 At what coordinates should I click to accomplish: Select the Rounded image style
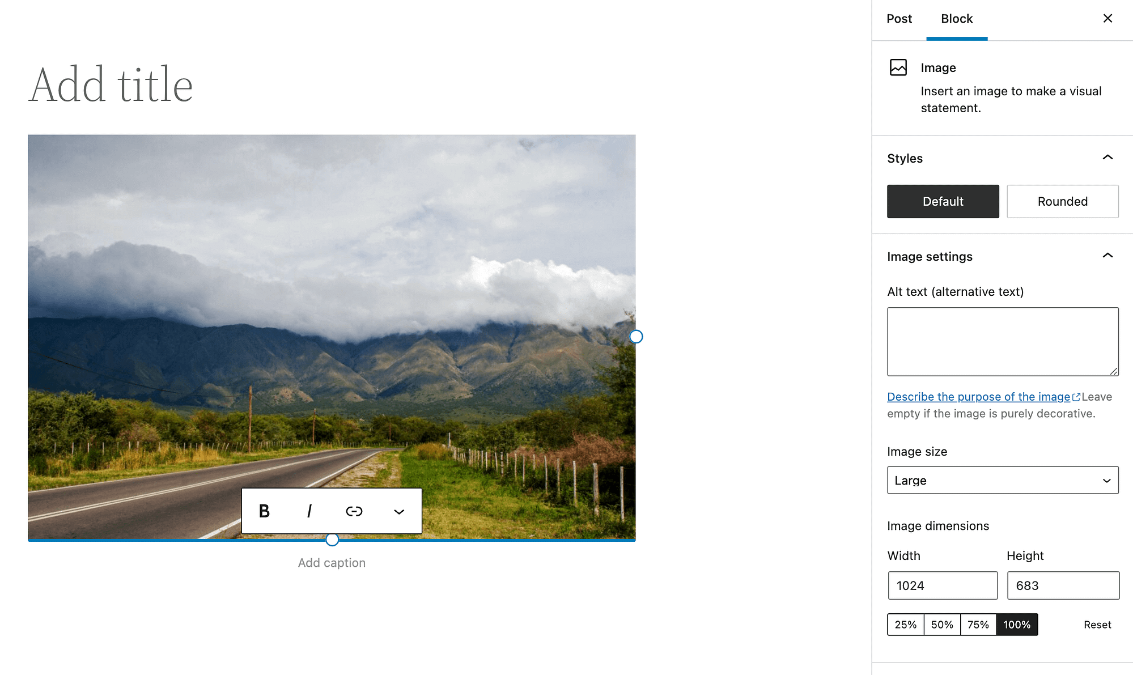click(1062, 201)
